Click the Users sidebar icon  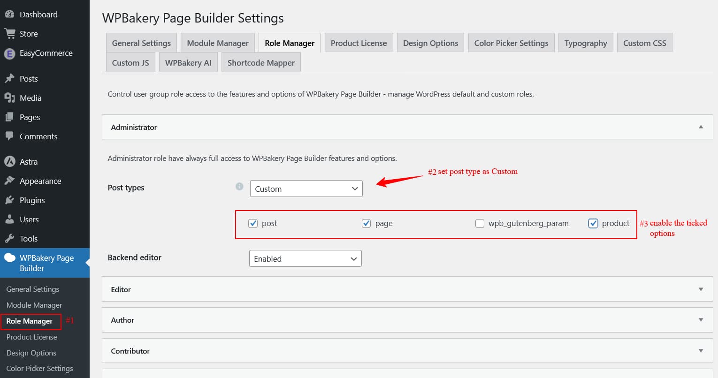pyautogui.click(x=10, y=219)
